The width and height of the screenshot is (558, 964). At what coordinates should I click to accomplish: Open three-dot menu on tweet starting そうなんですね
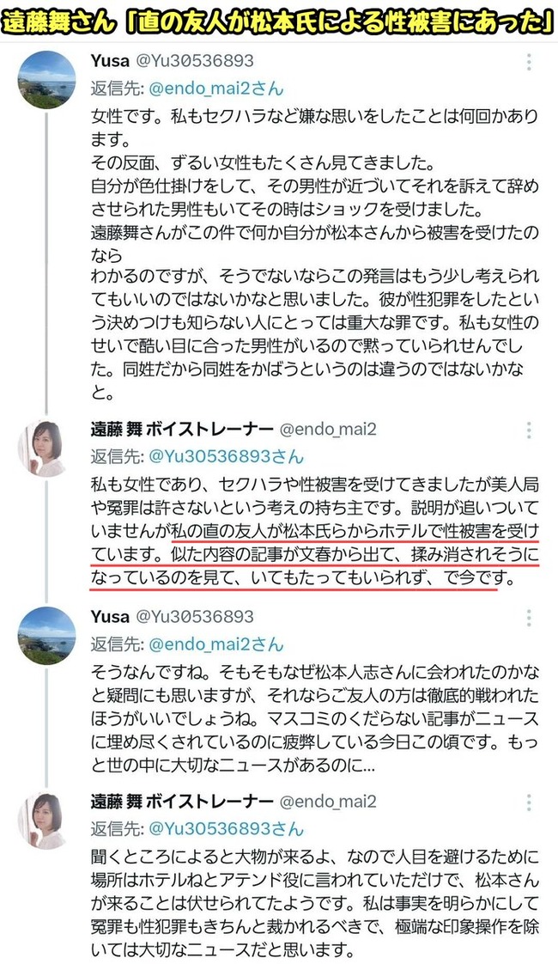pos(529,618)
